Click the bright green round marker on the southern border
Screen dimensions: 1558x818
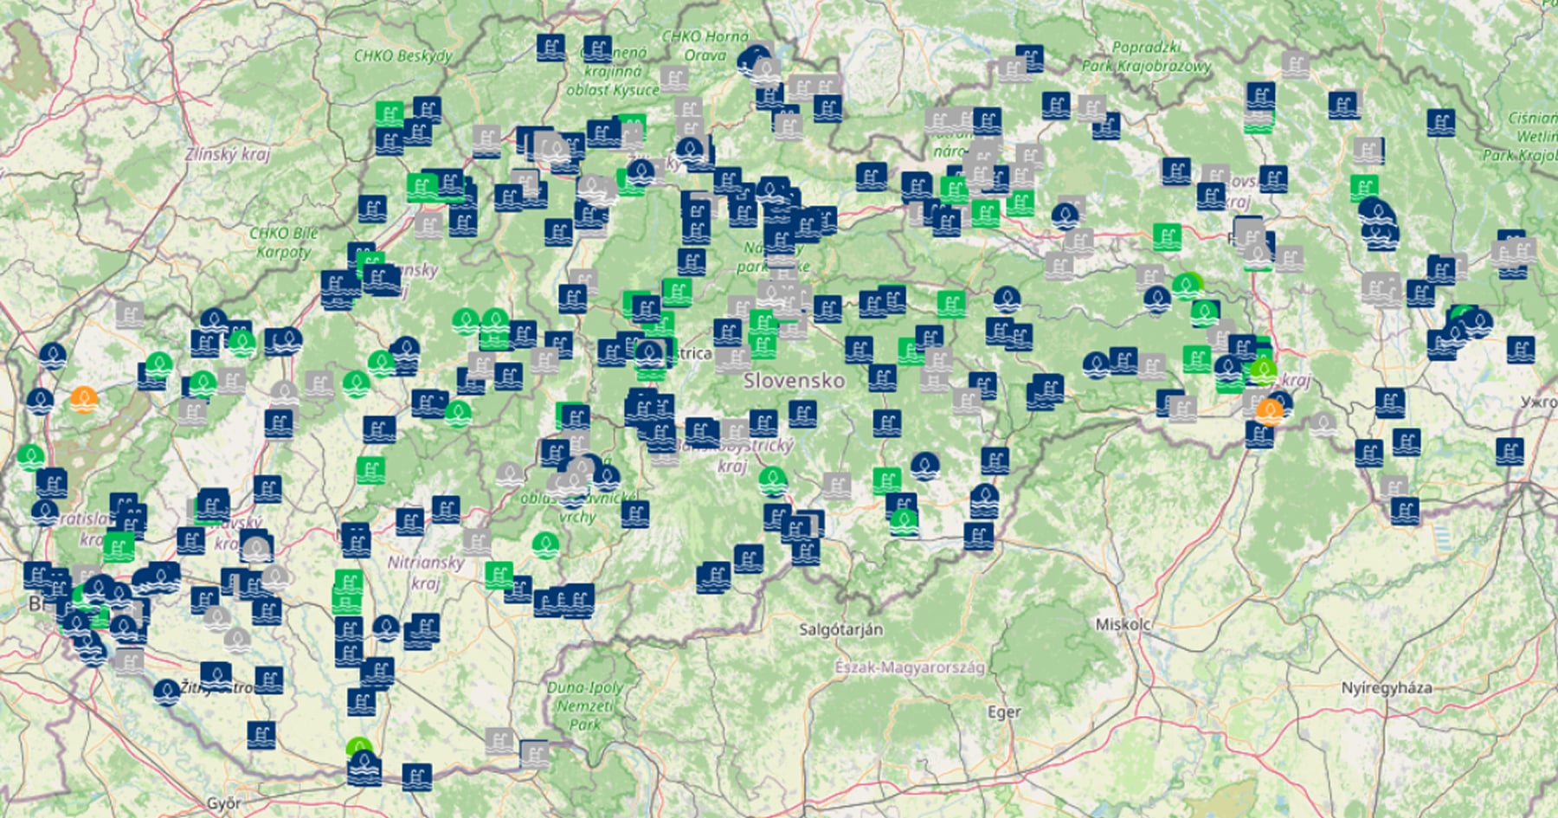pyautogui.click(x=359, y=749)
